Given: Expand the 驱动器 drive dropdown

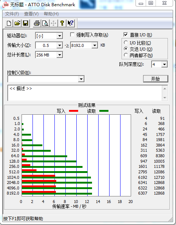Looking at the screenshot, I should click(60, 36).
